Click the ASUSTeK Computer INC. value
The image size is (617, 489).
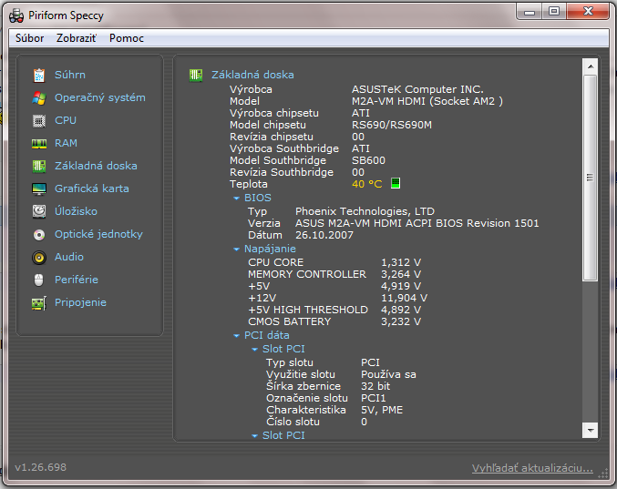tap(417, 89)
